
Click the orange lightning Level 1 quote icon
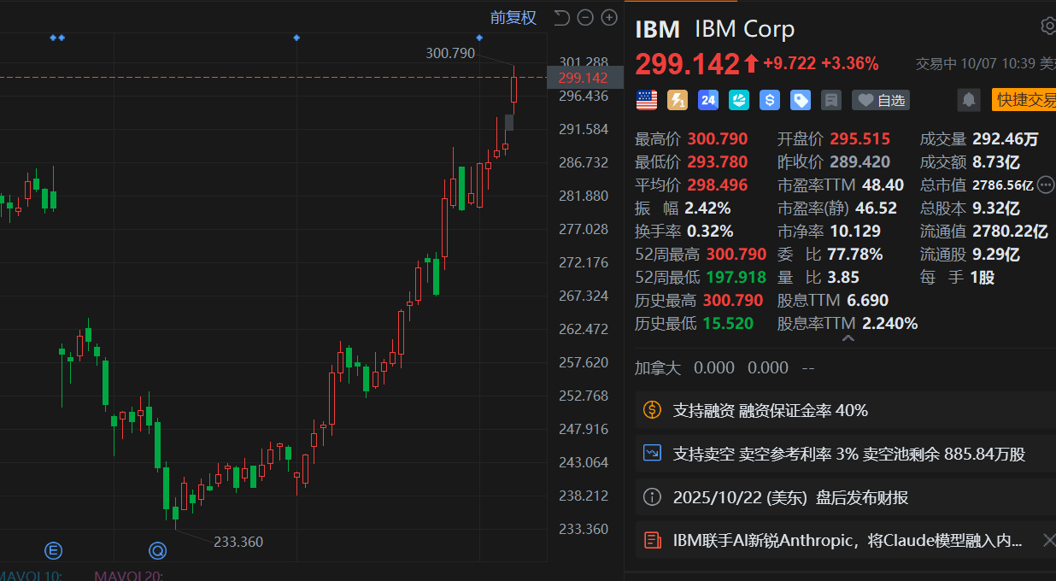(x=677, y=101)
